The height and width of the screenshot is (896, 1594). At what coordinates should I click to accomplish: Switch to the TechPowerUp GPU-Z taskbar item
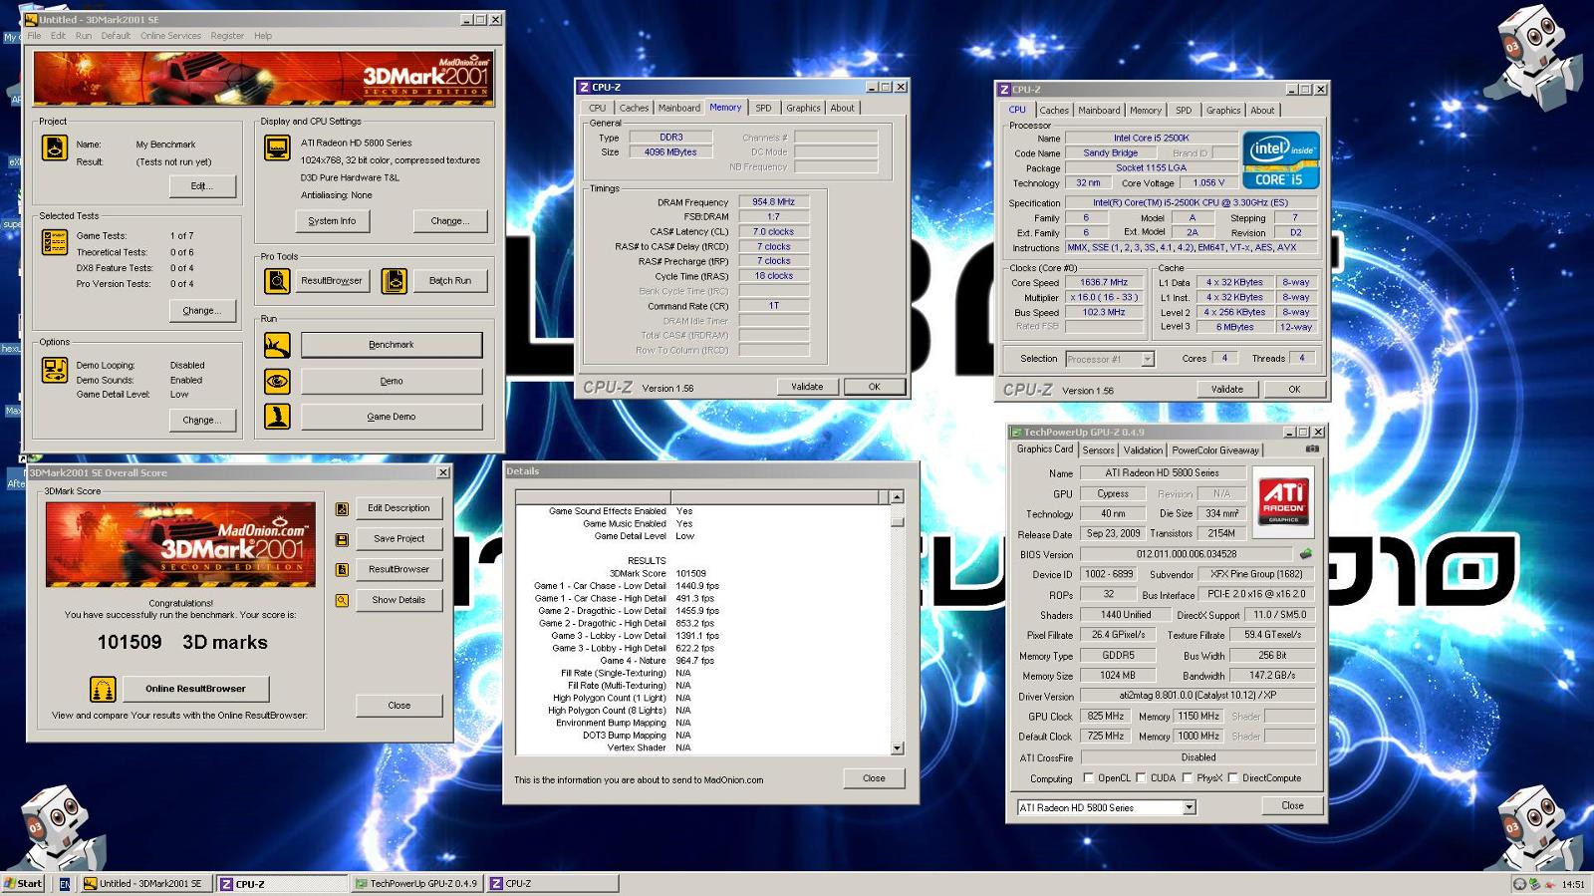click(416, 883)
